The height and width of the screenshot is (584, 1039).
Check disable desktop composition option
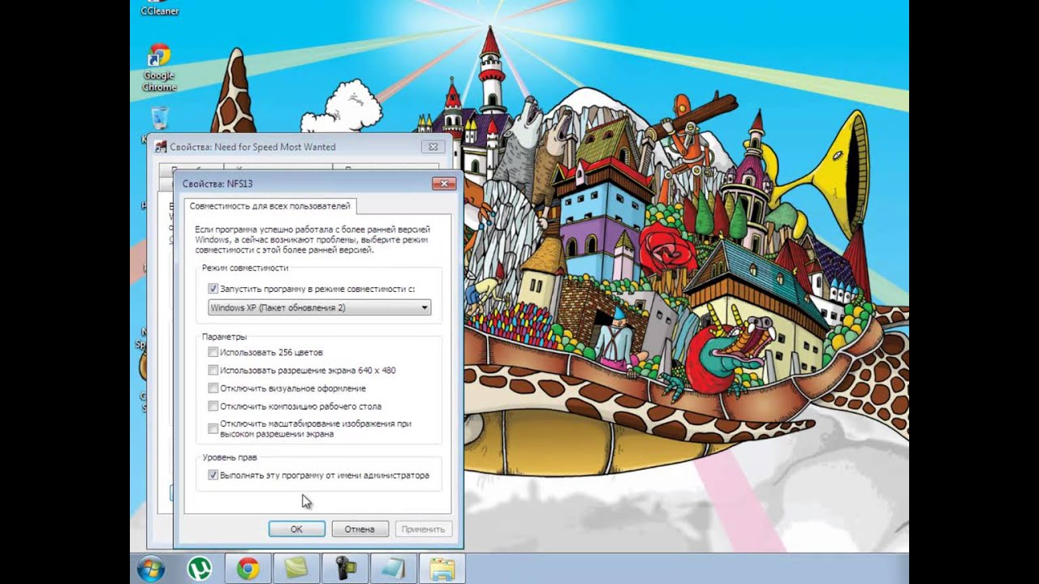[213, 406]
